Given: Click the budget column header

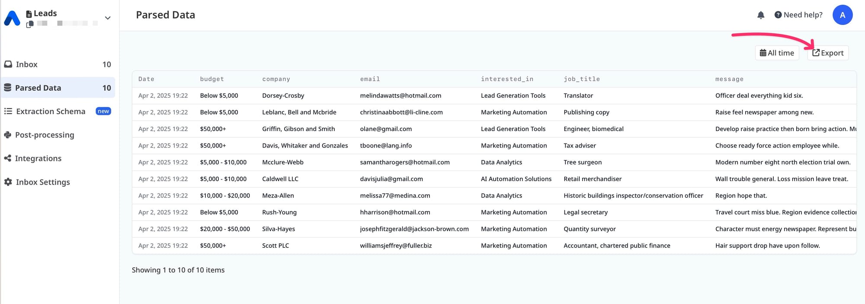Looking at the screenshot, I should click(212, 79).
